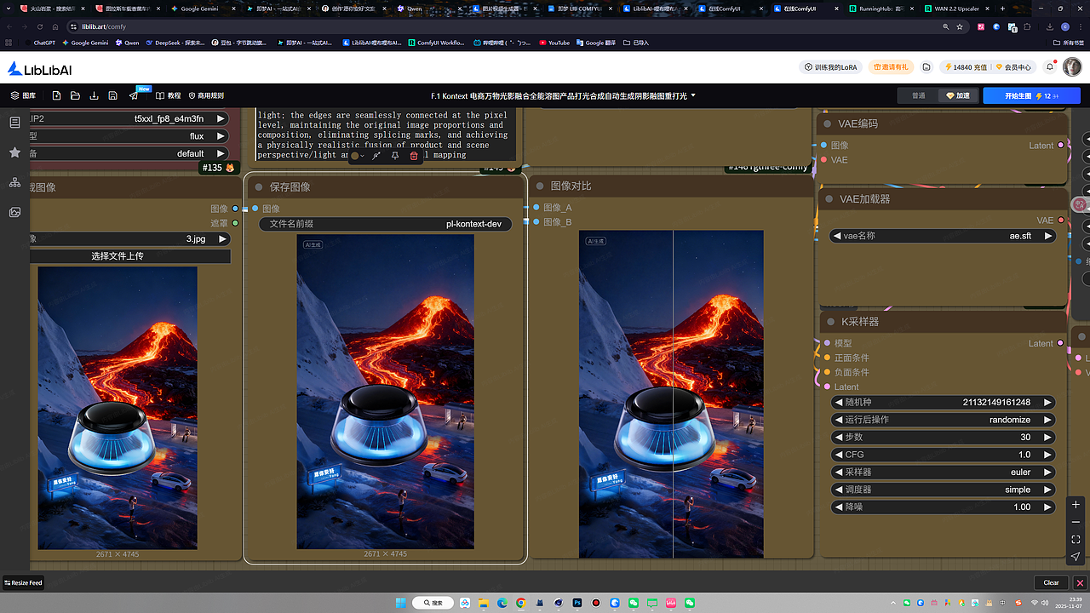Open the vae名称 dropdown showing ae.sft
1090x613 pixels.
click(x=942, y=236)
